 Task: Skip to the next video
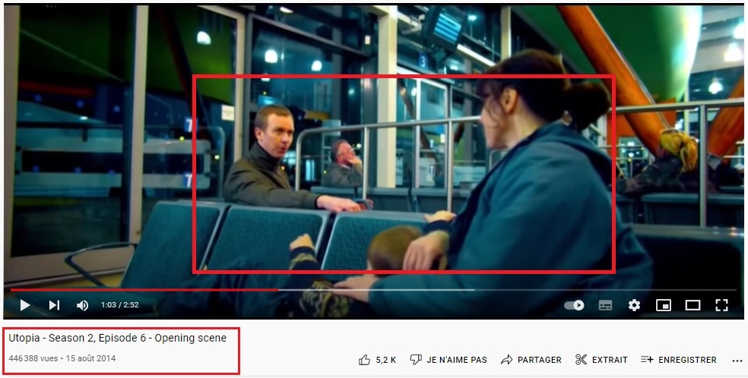[55, 305]
